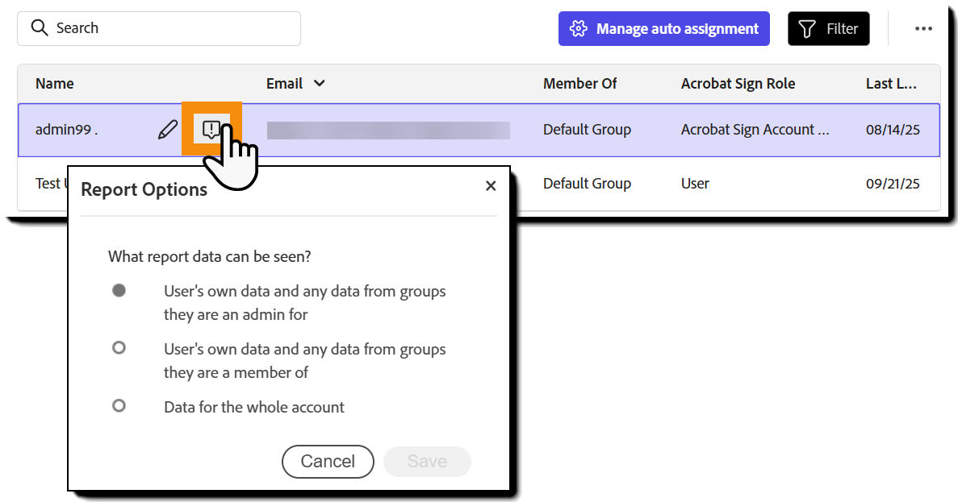Select Data for the whole account option
The height and width of the screenshot is (502, 958).
point(119,406)
